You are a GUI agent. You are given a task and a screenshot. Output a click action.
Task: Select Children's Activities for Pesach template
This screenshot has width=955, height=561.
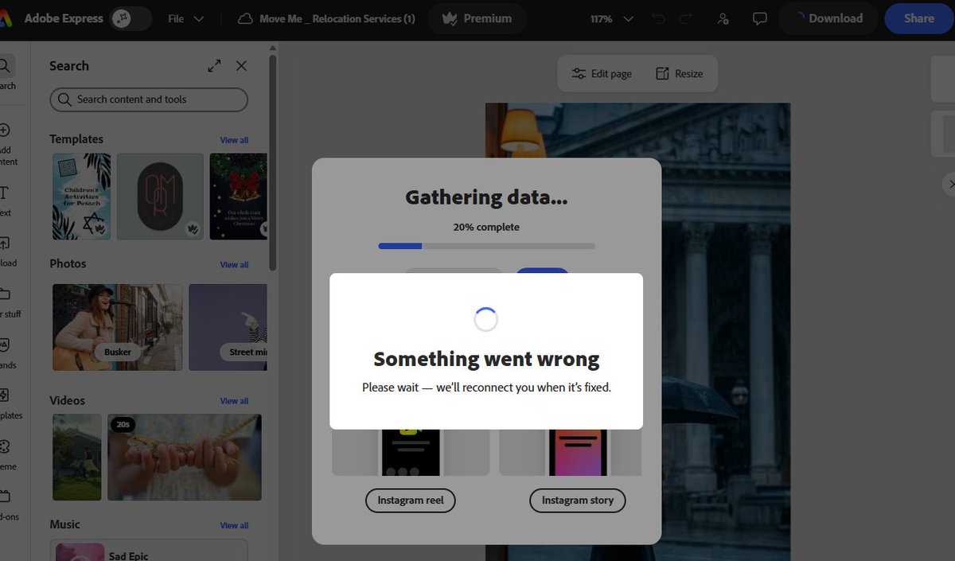click(x=81, y=197)
